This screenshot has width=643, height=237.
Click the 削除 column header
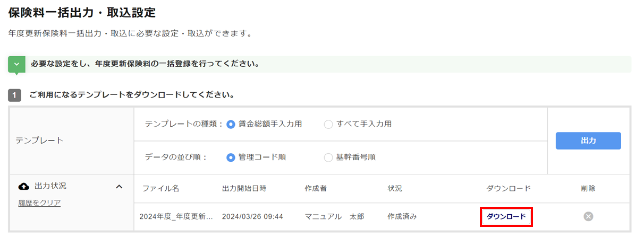[x=588, y=188]
